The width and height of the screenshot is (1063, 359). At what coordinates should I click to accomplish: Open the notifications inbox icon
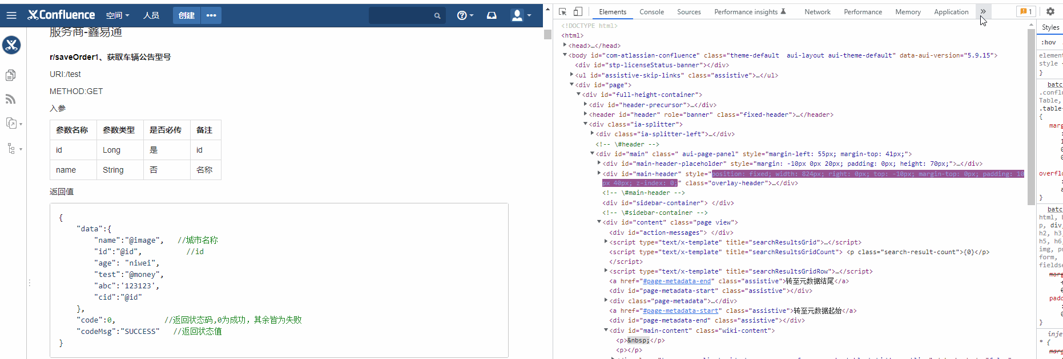(492, 15)
